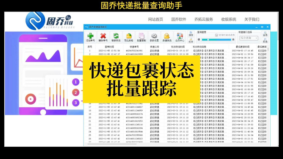Click the 固乔科技 logo on the website

tap(50, 21)
